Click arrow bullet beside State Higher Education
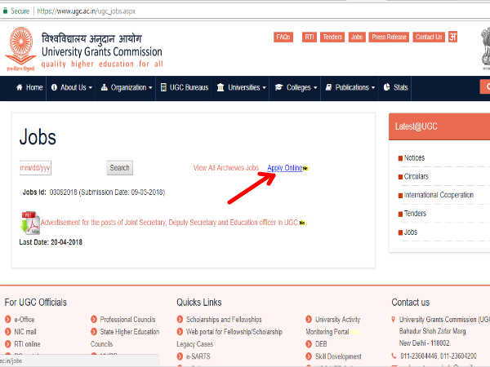 pyautogui.click(x=94, y=332)
